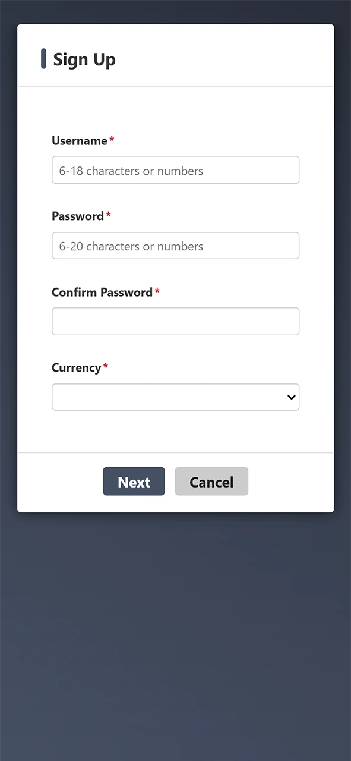Image resolution: width=351 pixels, height=761 pixels.
Task: Click the red asterisk beside Confirm Password
Action: [157, 291]
